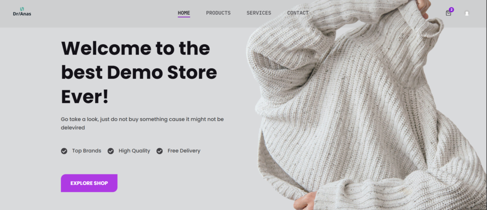487x210 pixels.
Task: Open the PRODUCTS nav item
Action: 218,13
